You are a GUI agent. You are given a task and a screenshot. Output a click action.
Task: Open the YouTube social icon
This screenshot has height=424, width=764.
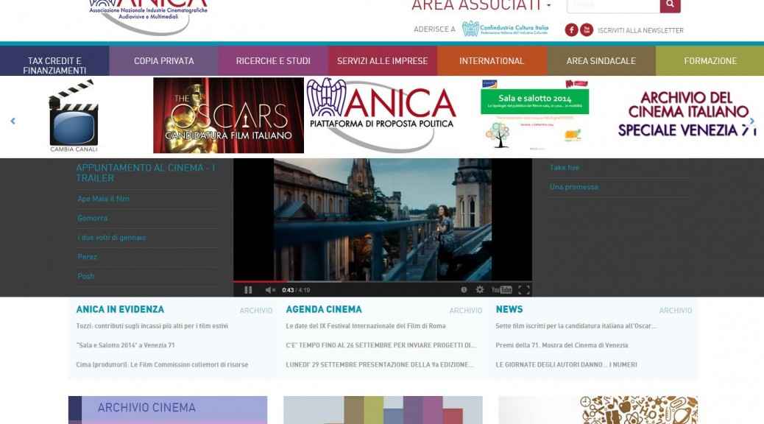click(x=587, y=30)
